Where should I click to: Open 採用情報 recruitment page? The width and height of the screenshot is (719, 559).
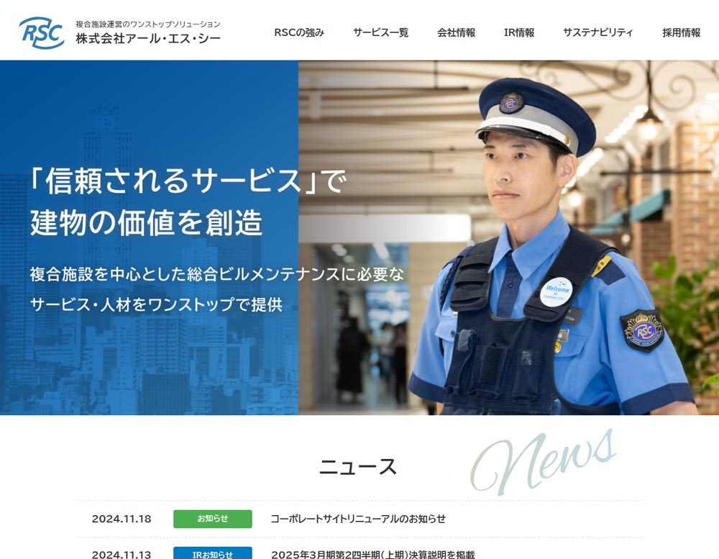click(x=682, y=32)
